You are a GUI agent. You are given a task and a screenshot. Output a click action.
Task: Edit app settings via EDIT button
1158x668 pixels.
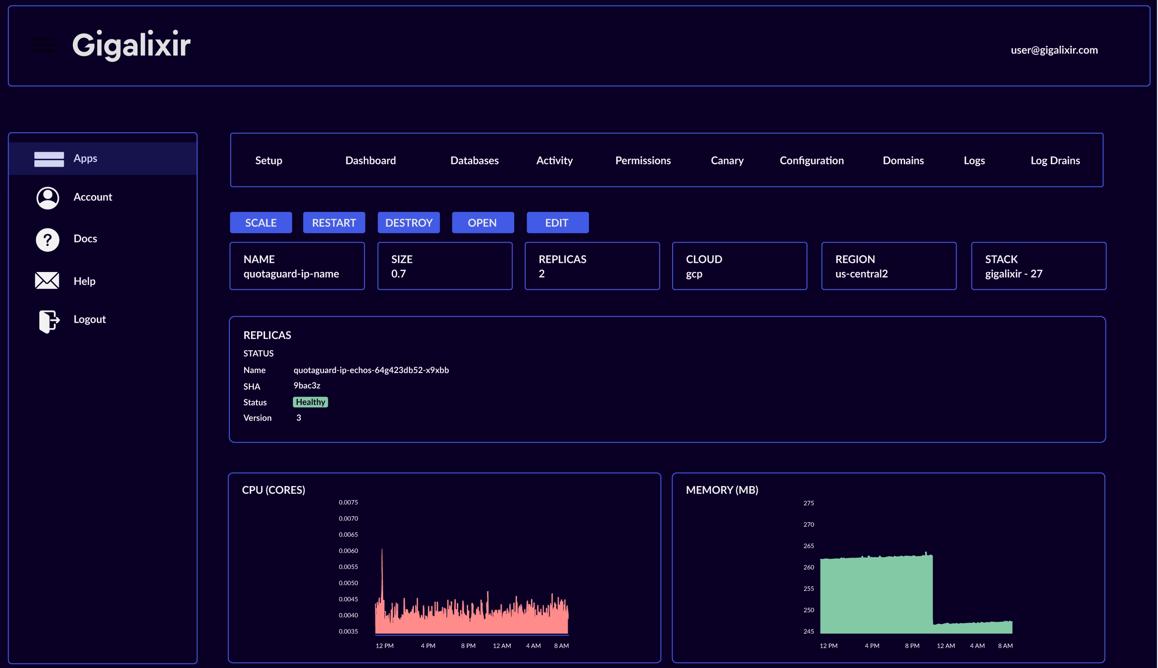click(557, 223)
